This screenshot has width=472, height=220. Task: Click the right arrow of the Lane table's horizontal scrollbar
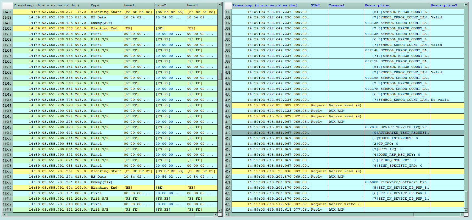point(216,215)
